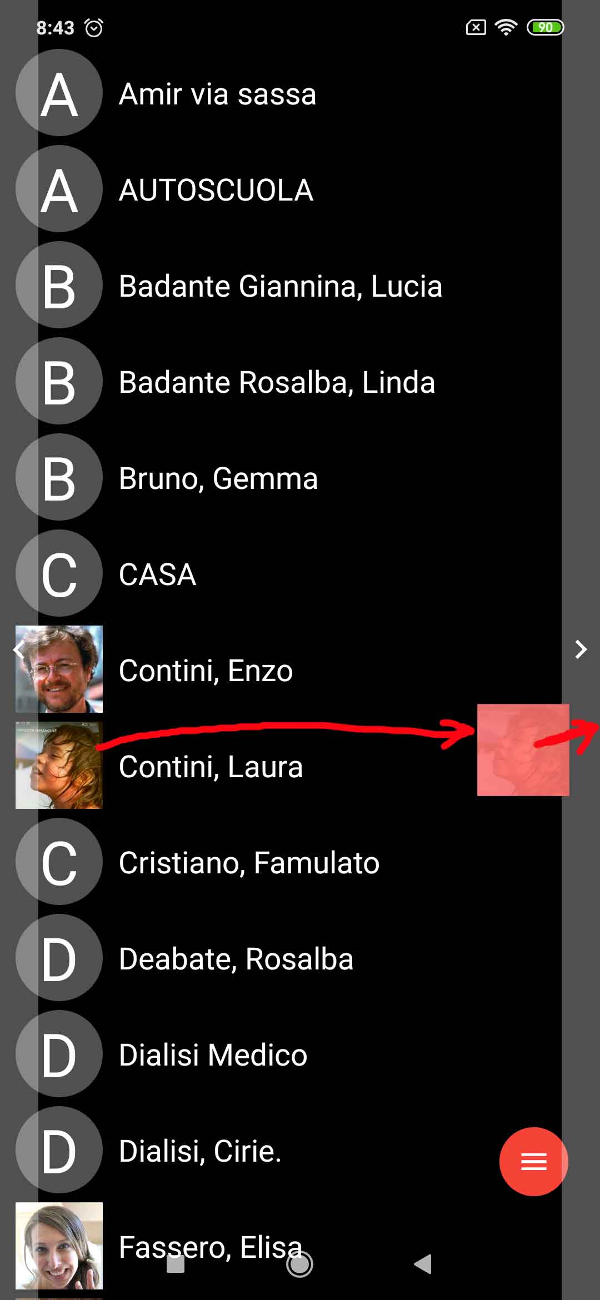Image resolution: width=600 pixels, height=1300 pixels.
Task: Tap the alarm clock status icon
Action: point(94,27)
